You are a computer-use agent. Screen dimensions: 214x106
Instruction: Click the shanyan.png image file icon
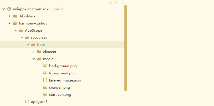[x=45, y=87]
